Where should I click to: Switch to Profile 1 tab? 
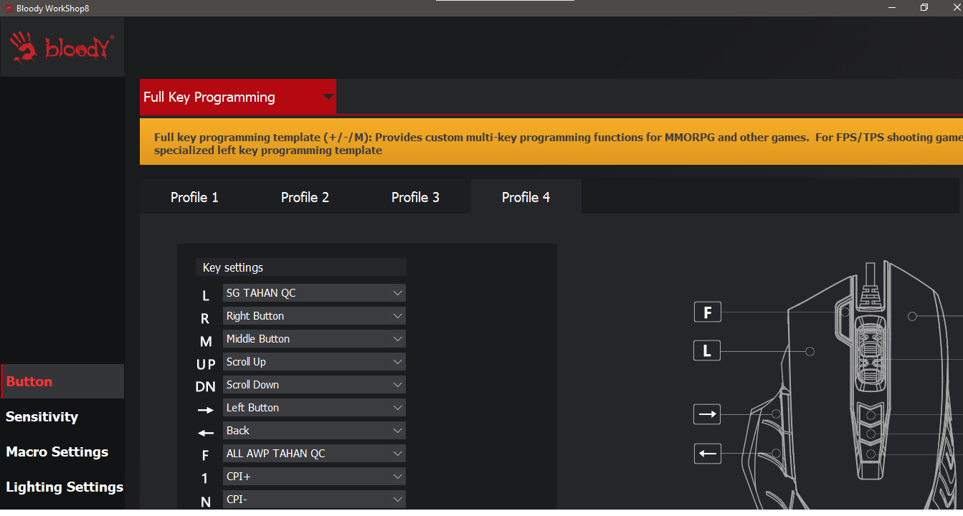click(x=194, y=197)
